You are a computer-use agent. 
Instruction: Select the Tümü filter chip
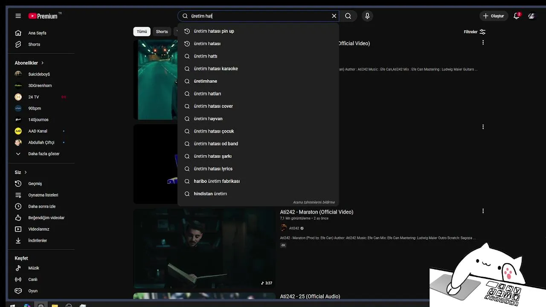(x=142, y=32)
